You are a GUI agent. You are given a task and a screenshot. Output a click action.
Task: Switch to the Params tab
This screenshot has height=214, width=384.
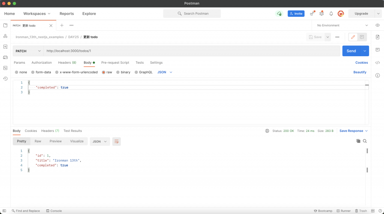pos(19,63)
